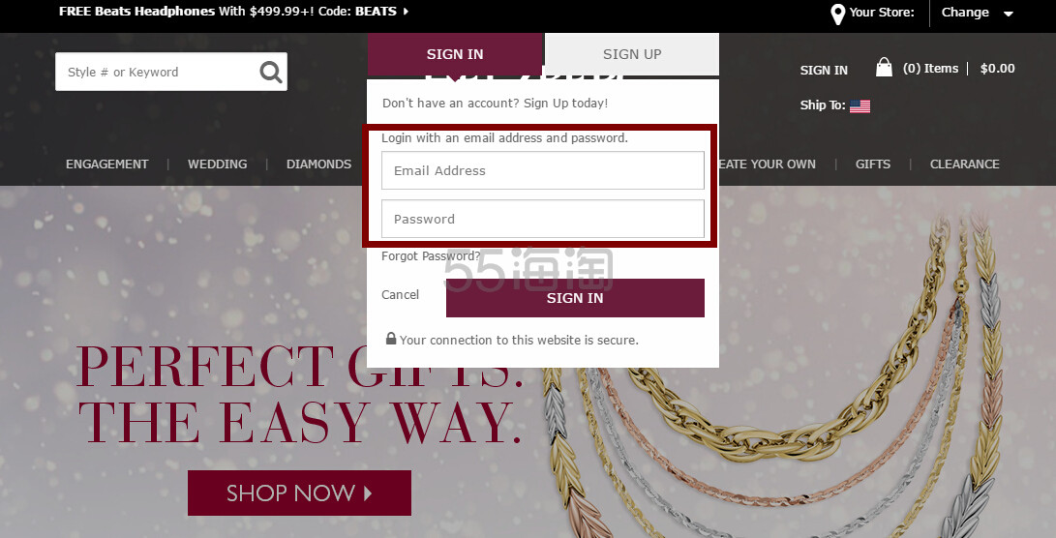This screenshot has width=1056, height=538.
Task: Click the arrow after BEATS promo code
Action: point(406,11)
